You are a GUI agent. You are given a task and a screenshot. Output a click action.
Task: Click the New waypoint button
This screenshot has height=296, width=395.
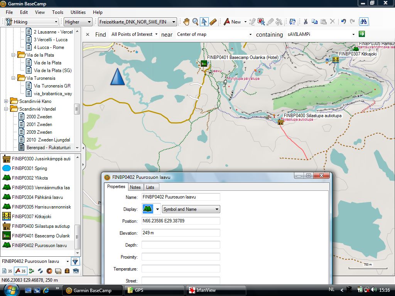coord(232,22)
